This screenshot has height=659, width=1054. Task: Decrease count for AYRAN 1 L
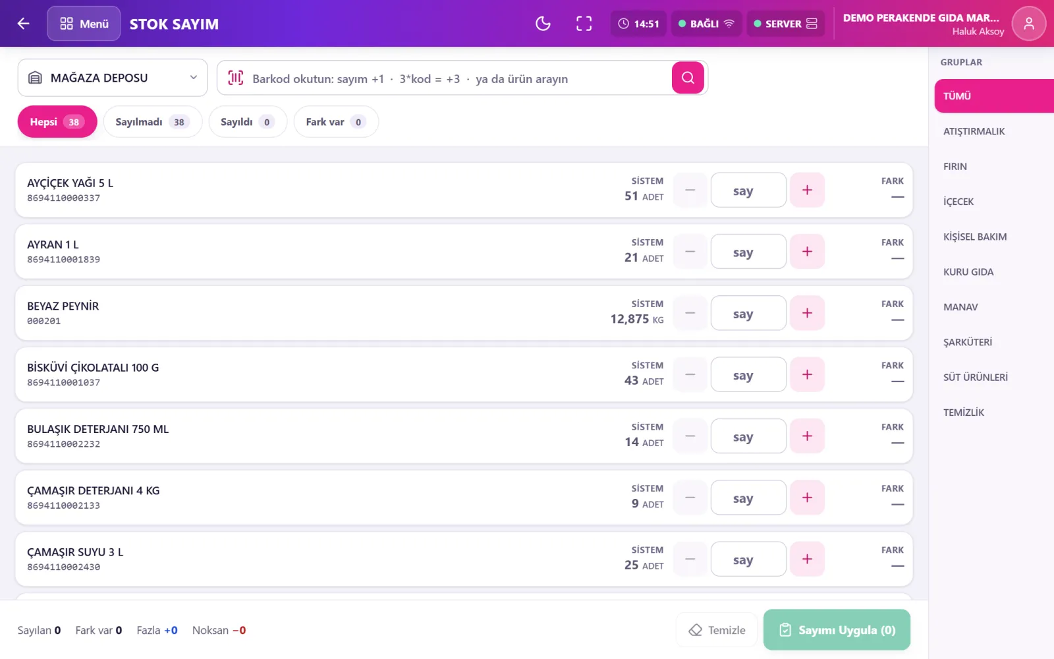pyautogui.click(x=690, y=252)
